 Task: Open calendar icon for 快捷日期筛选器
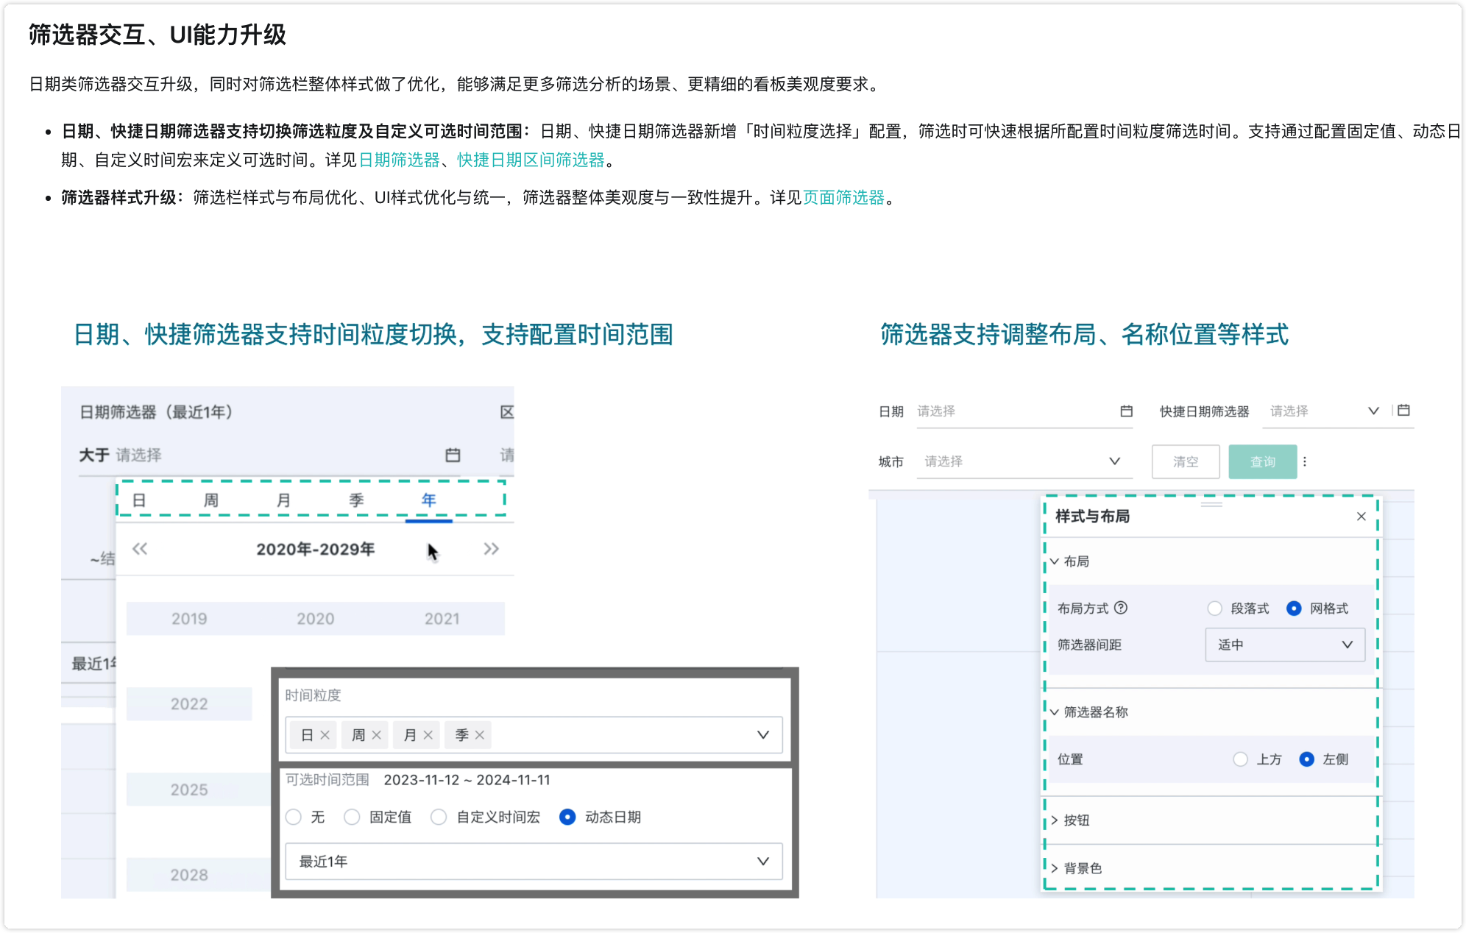[x=1403, y=411]
